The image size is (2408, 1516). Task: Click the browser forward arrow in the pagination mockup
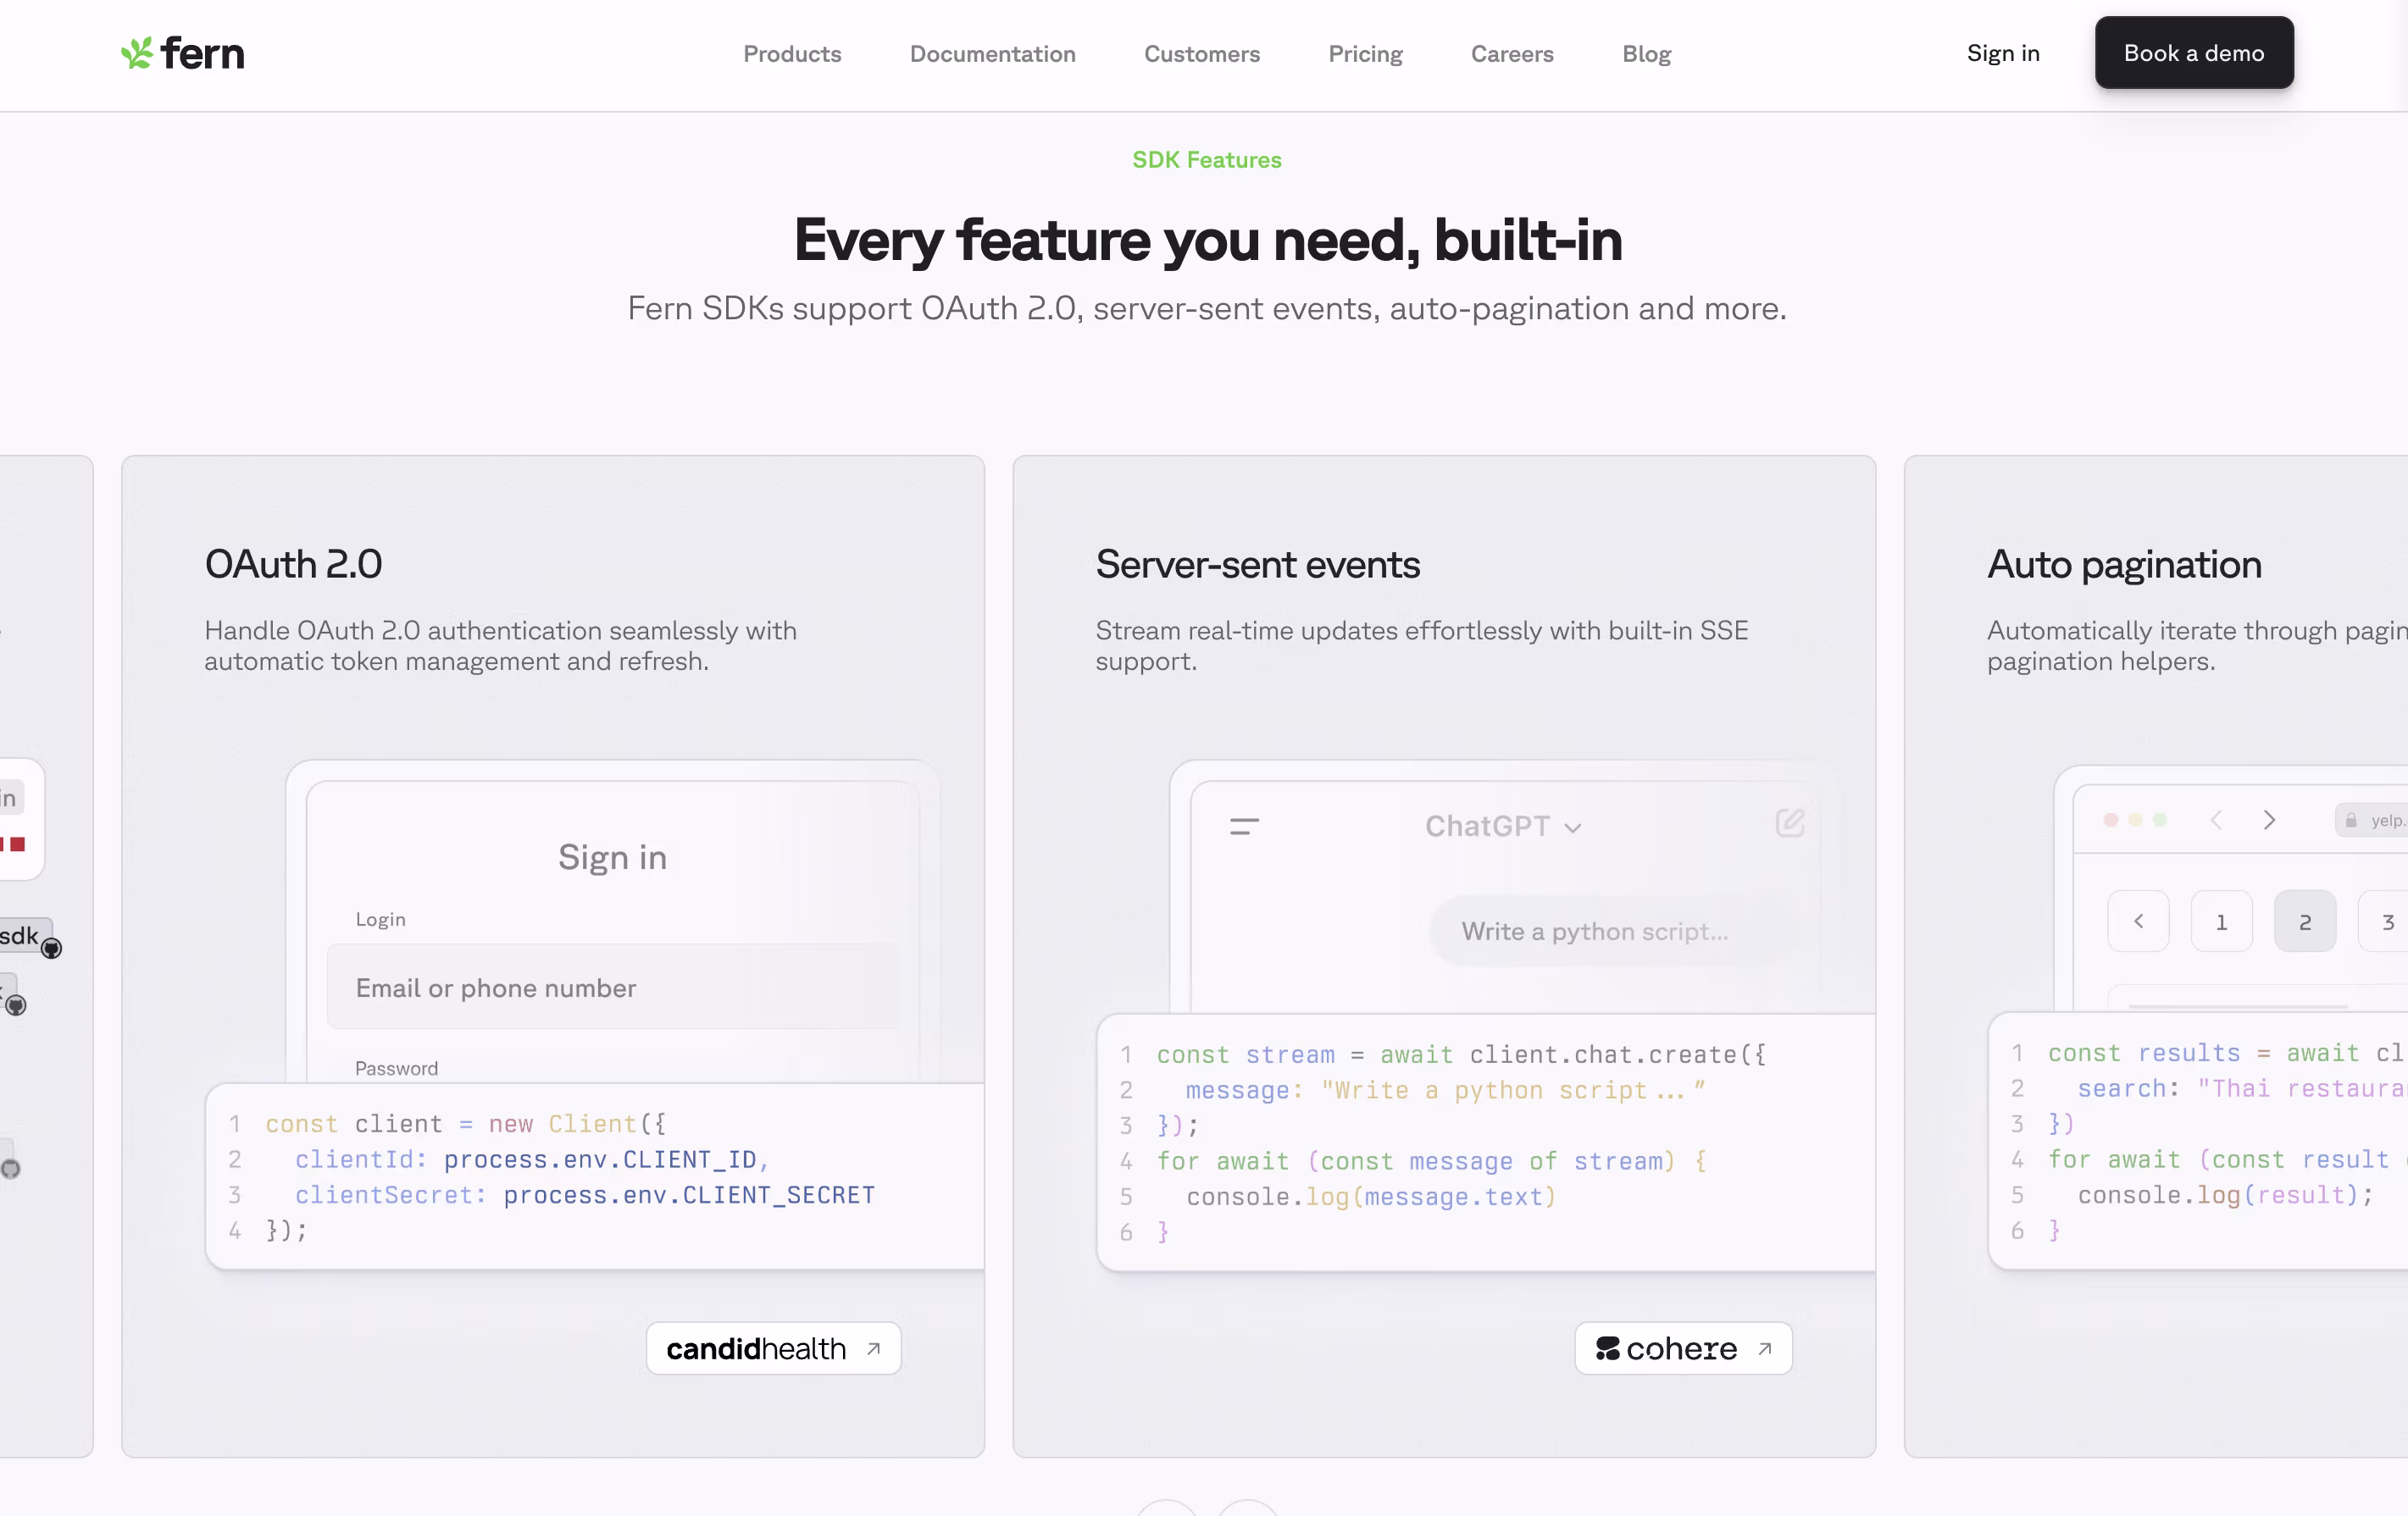2270,820
